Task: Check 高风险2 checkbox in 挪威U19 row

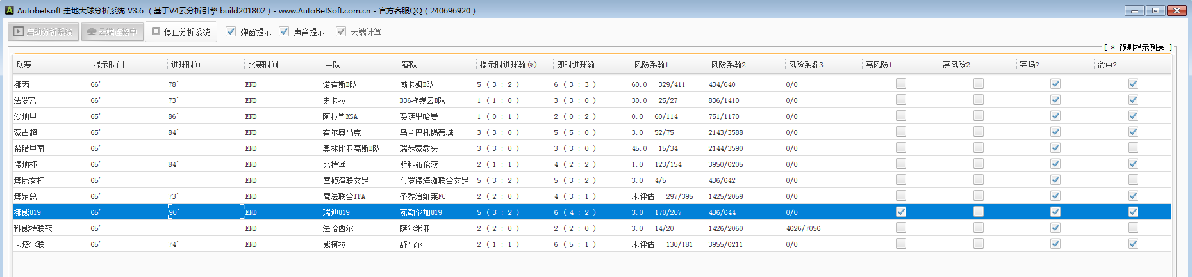Action: click(979, 212)
